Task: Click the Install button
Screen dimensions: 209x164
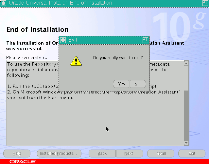Action: click(161, 154)
